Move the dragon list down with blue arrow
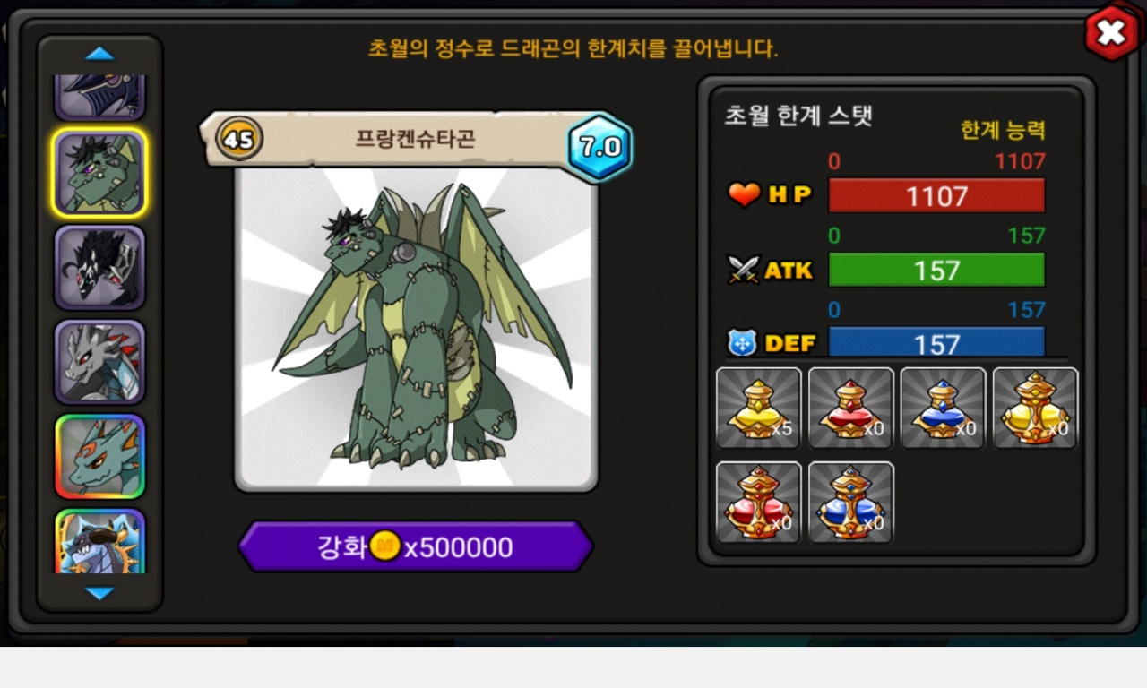 99,593
